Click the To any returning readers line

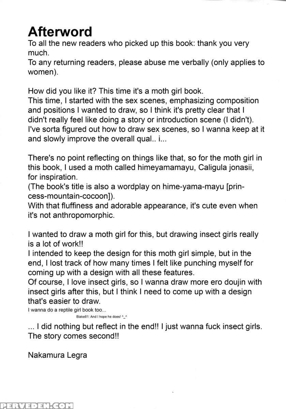[x=146, y=63]
